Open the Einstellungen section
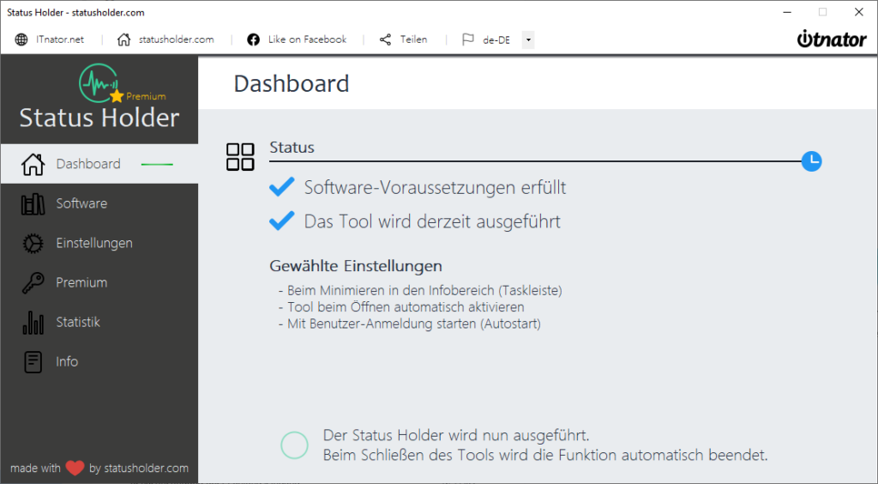The image size is (878, 484). tap(99, 243)
